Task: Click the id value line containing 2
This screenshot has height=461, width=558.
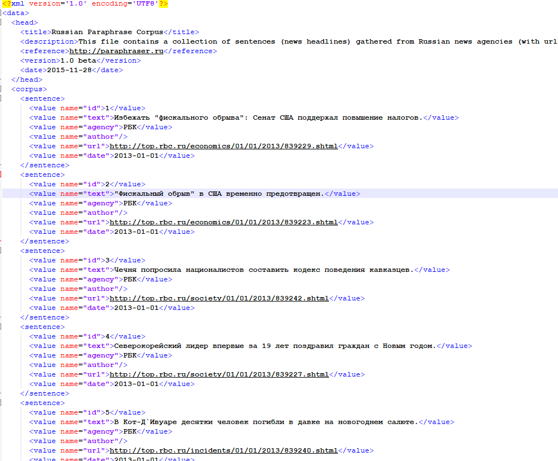Action: tap(87, 184)
